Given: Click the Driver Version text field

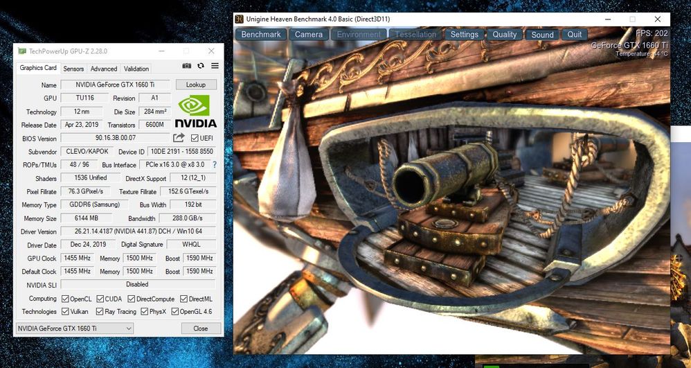Looking at the screenshot, I should [138, 231].
